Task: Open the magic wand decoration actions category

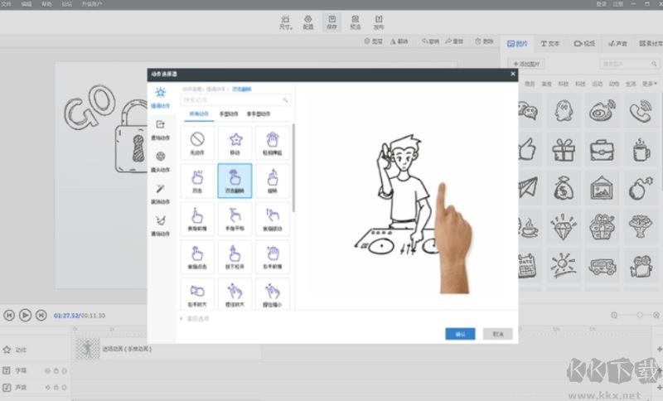Action: coord(160,194)
